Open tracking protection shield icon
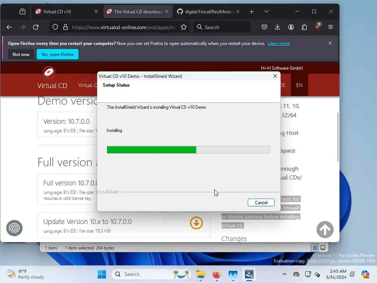Viewport: 377px width, 283px height. point(55,27)
